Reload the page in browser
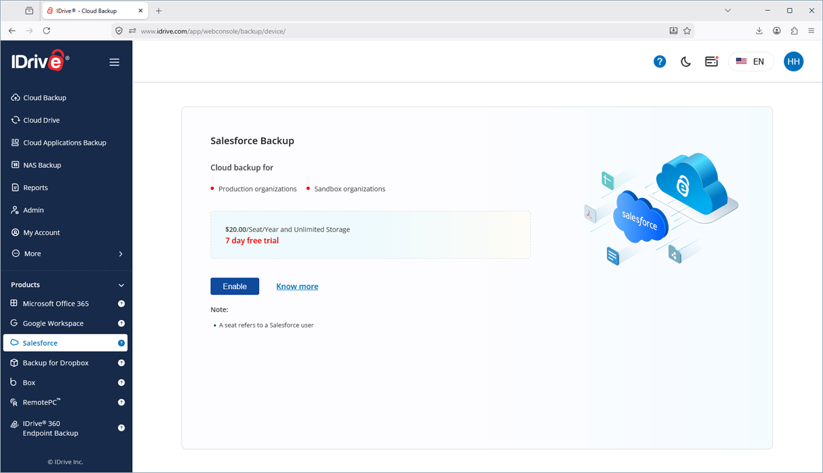This screenshot has width=823, height=473. point(47,31)
